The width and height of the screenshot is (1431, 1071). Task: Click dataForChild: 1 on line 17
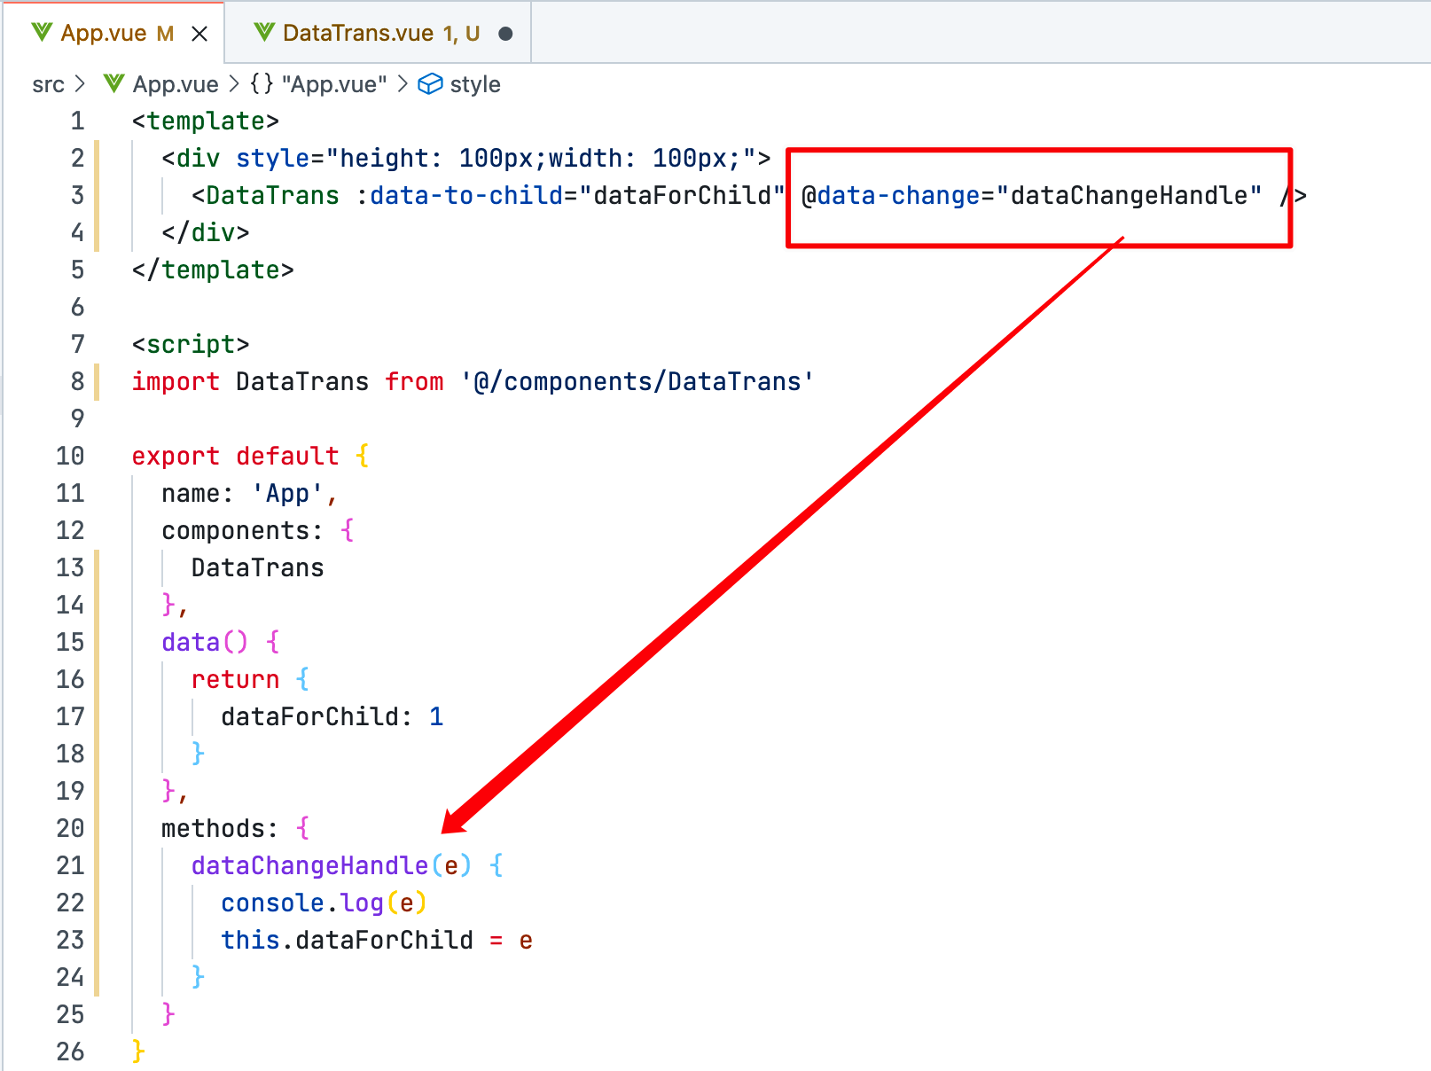[332, 716]
